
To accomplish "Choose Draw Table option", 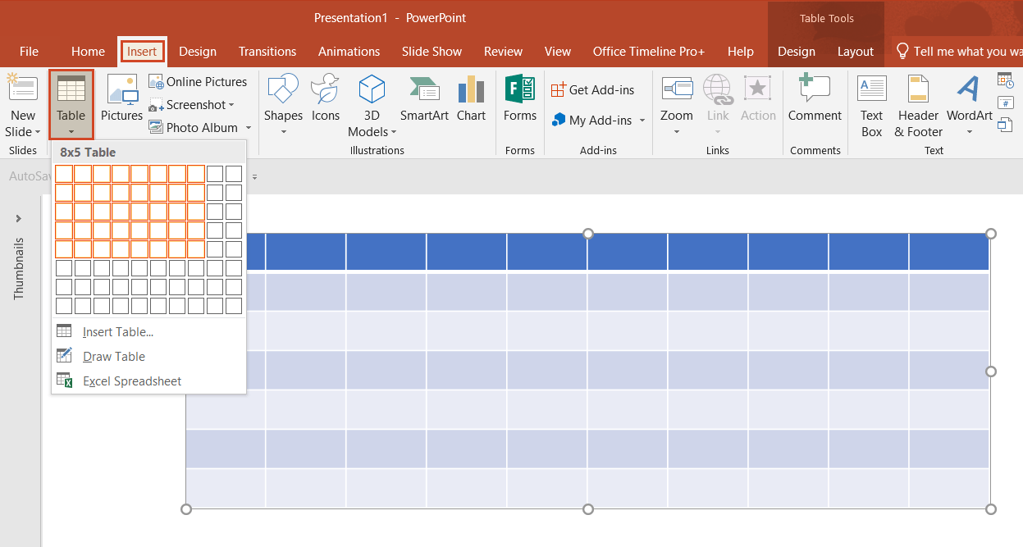I will pos(112,356).
